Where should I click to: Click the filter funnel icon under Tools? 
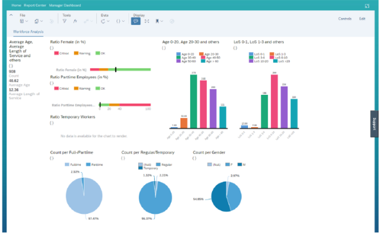click(x=64, y=21)
